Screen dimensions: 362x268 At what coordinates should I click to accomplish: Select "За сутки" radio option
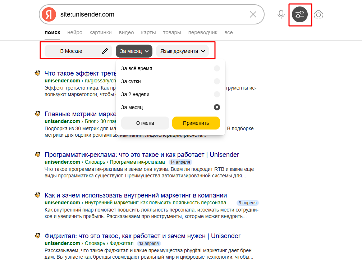pos(217,81)
